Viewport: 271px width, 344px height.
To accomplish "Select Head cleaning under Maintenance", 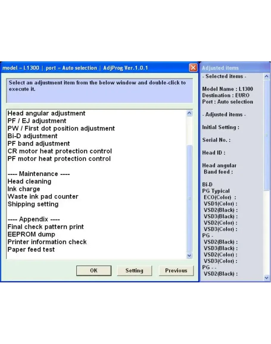I will (29, 181).
